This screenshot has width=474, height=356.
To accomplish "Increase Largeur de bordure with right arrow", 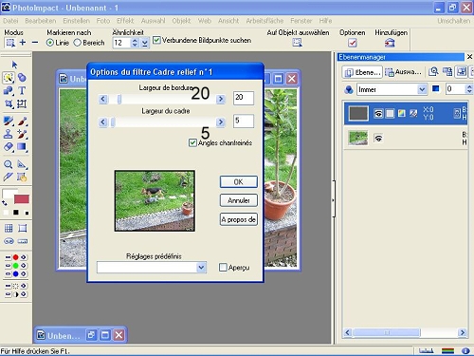I will (221, 99).
